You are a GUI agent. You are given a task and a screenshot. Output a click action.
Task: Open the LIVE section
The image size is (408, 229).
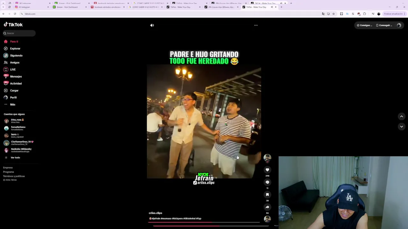coord(10,70)
